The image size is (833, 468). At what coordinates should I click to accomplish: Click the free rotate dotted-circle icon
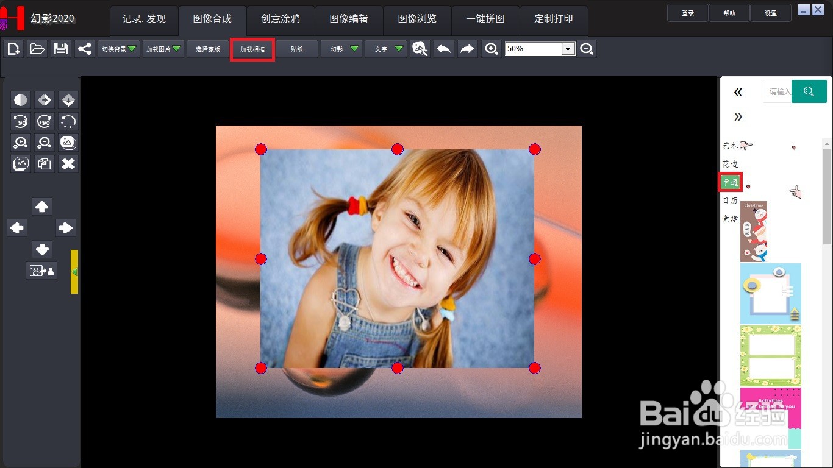68,121
